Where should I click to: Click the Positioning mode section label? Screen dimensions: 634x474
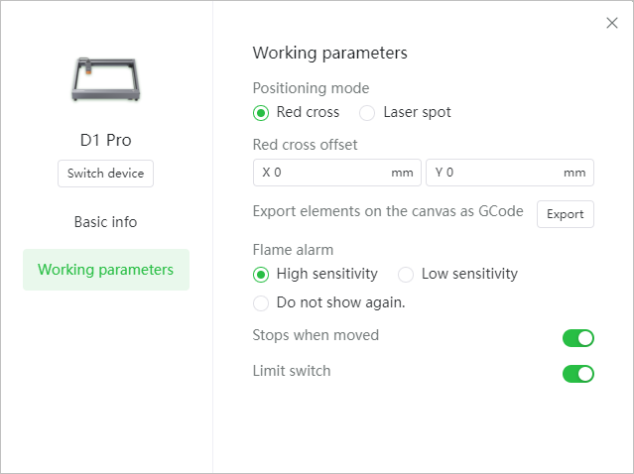[311, 88]
